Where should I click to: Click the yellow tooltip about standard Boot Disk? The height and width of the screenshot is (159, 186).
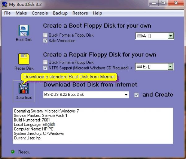pyautogui.click(x=69, y=77)
